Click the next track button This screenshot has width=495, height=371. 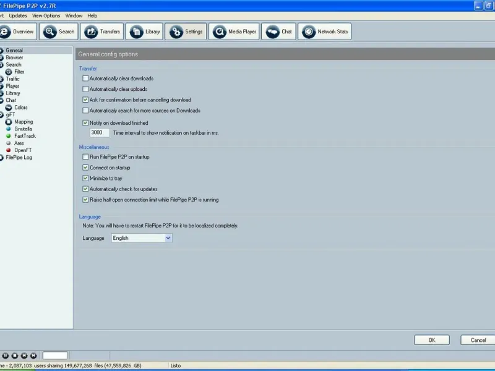[33, 356]
